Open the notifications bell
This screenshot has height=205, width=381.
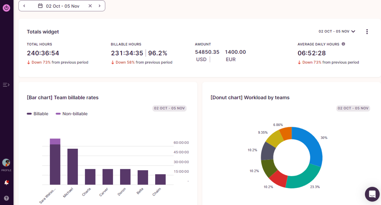click(6, 183)
